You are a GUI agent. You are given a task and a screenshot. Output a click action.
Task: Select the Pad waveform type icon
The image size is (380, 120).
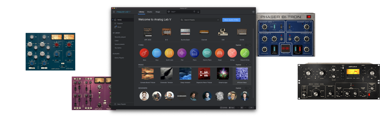click(x=182, y=53)
